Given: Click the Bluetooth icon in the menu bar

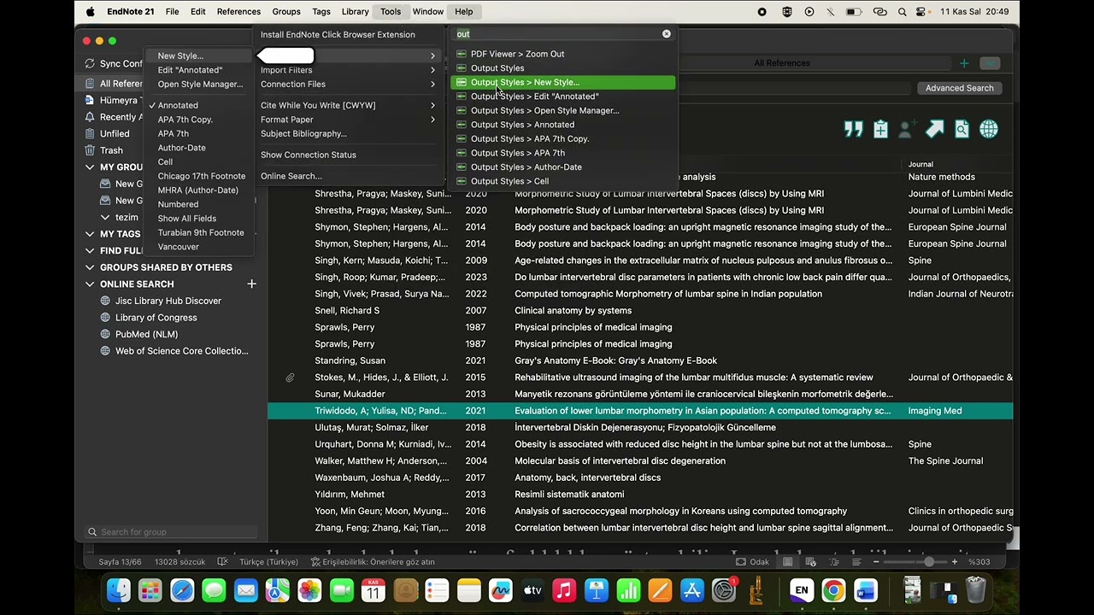Looking at the screenshot, I should (831, 12).
